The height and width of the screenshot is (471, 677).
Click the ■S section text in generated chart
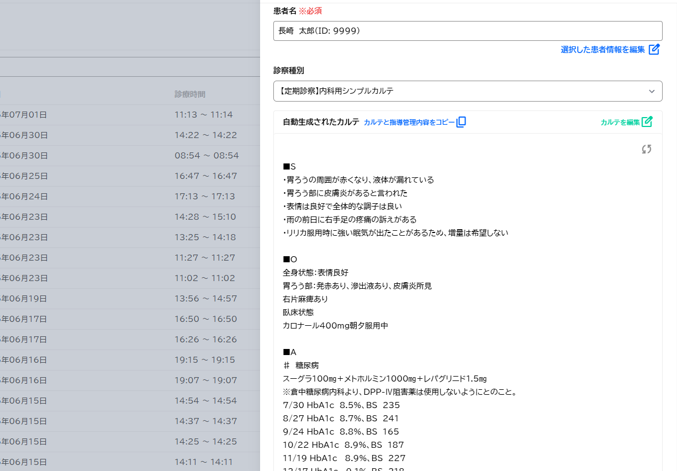tap(289, 167)
